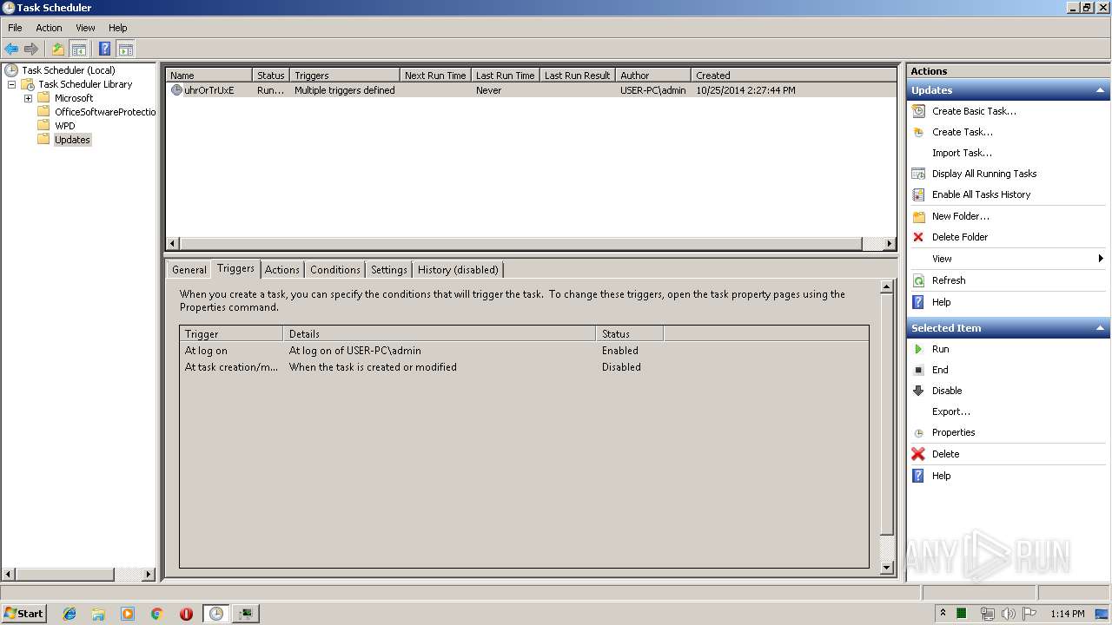
Task: Click the tree pane horizontal scrollbar right arrow
Action: (149, 575)
